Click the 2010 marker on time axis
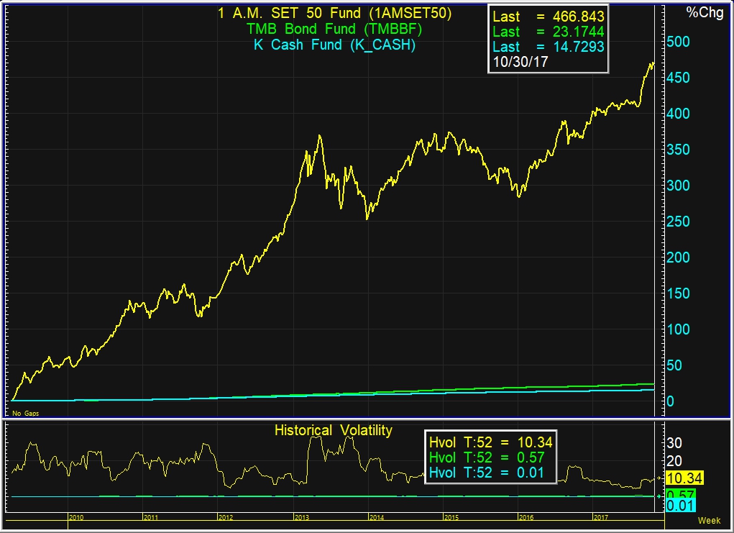 pyautogui.click(x=75, y=517)
